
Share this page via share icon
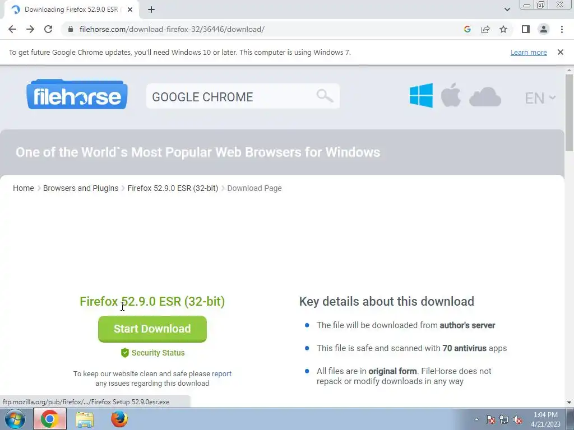485,29
